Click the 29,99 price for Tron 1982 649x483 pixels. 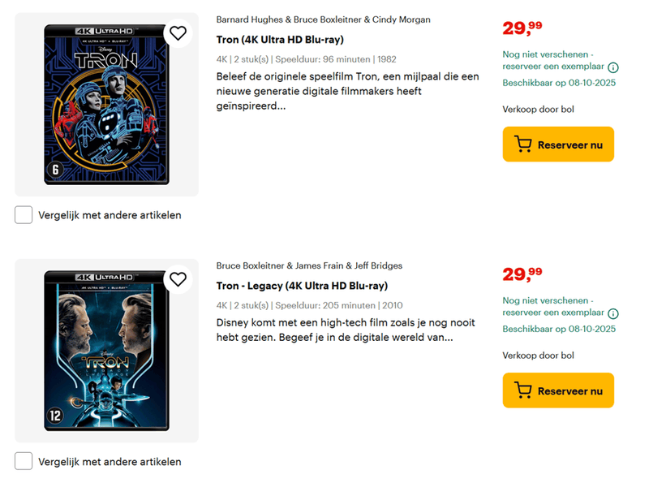pos(522,28)
